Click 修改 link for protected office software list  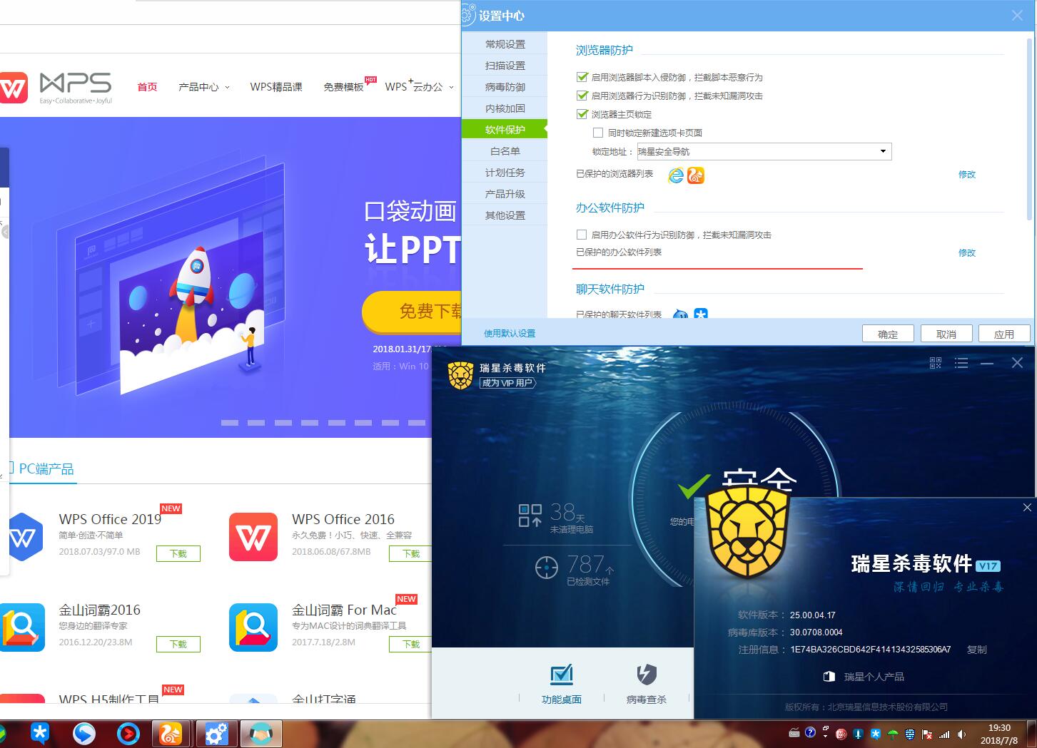967,253
